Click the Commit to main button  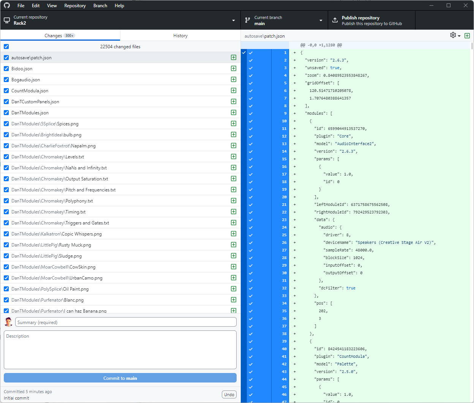[120, 378]
